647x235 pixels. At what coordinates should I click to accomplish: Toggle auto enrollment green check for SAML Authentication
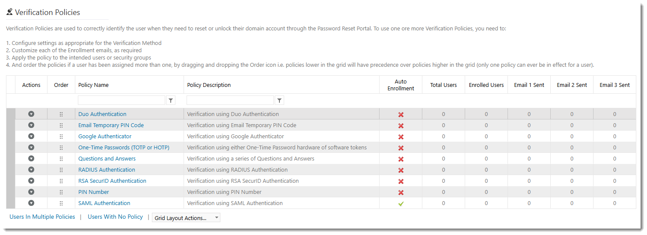(x=401, y=204)
